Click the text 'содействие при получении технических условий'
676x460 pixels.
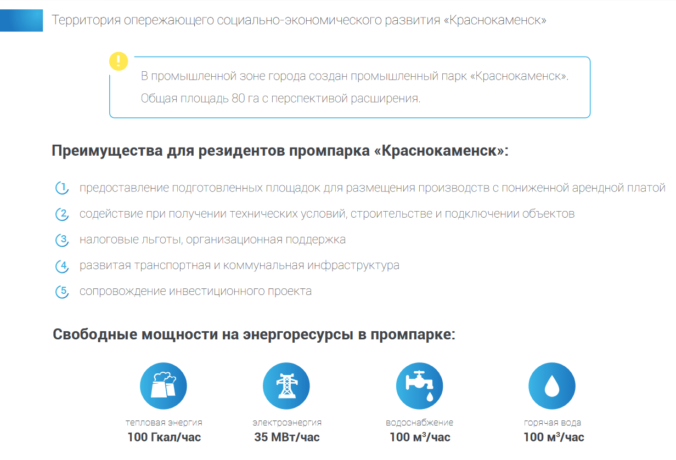point(327,214)
